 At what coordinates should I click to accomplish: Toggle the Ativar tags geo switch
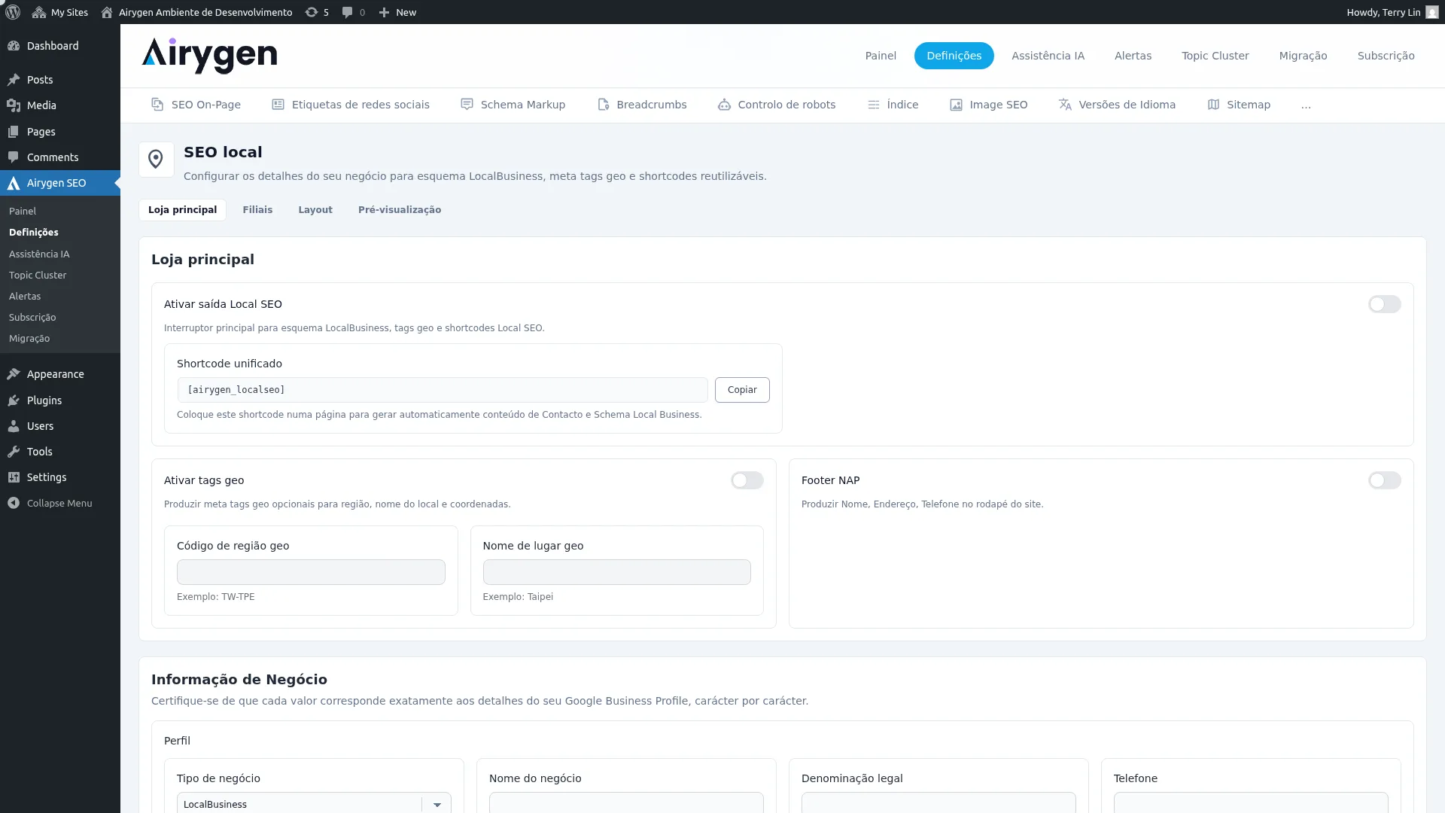(747, 480)
